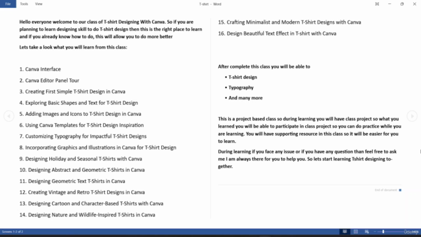Click 'Designing Nature and Wildlife-Inspired' line

87,215
